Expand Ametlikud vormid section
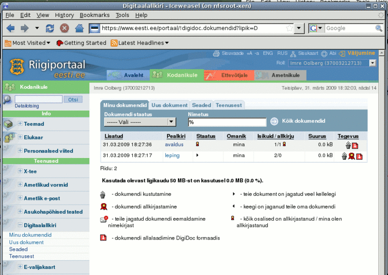This screenshot has height=275, width=388. click(x=20, y=184)
